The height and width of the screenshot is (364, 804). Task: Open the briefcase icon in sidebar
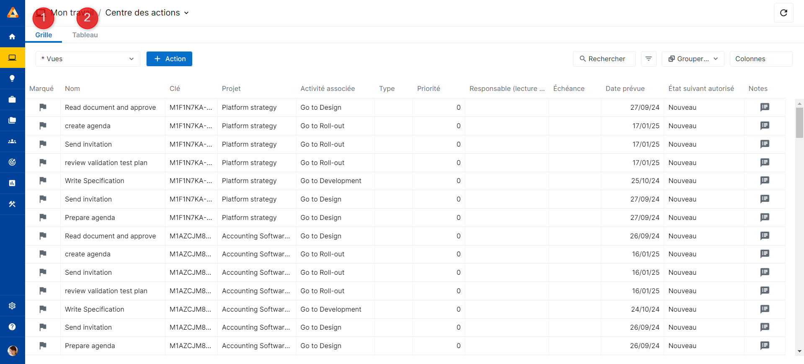pos(12,99)
